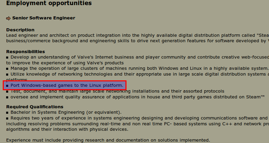
Task: Click the bullet before 'Requires two years'
Action: (x=8, y=118)
